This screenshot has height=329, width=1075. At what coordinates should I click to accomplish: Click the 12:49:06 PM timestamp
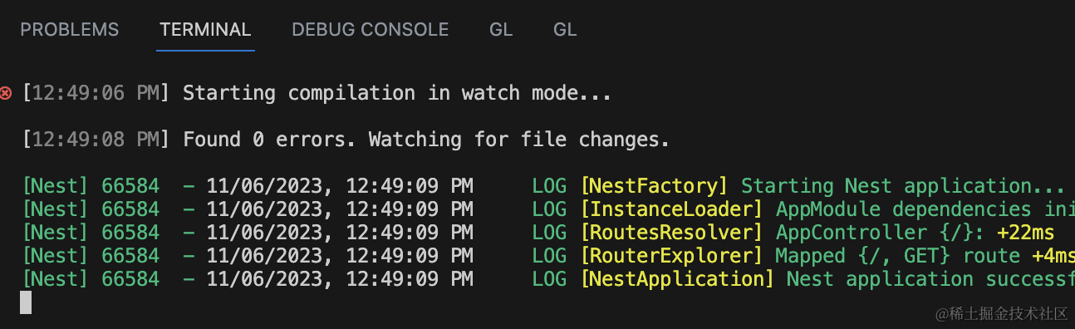point(96,93)
